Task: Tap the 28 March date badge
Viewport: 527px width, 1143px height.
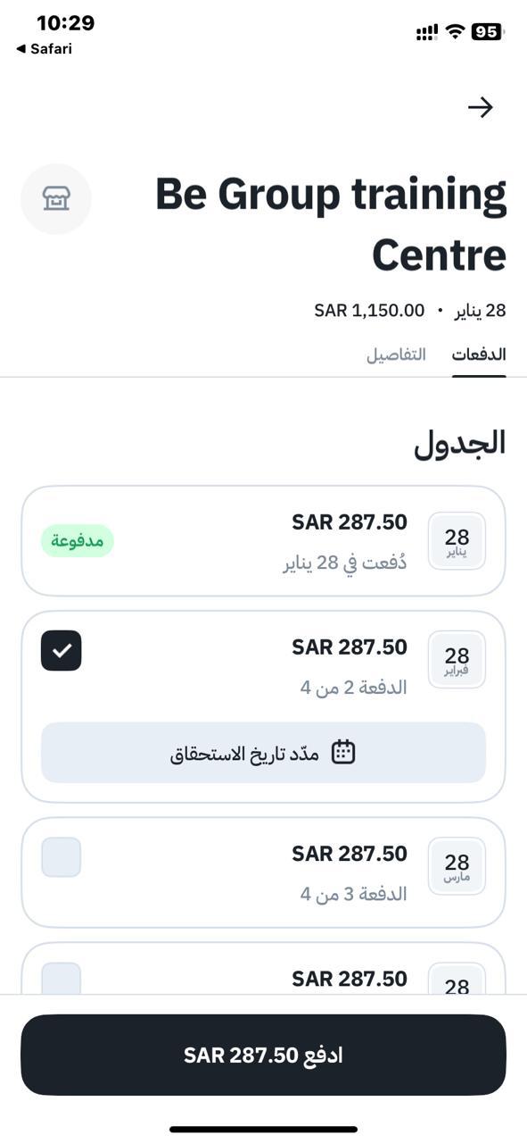Action: coord(457,866)
